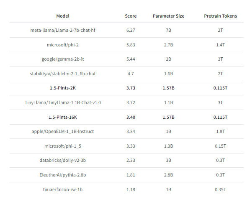
Task: Click 3T in the gemma-2b-it row
Action: [220, 59]
